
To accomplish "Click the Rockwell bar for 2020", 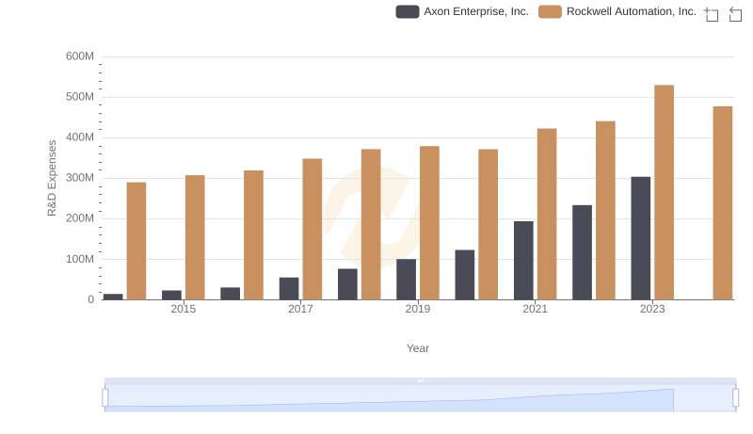I will point(488,224).
